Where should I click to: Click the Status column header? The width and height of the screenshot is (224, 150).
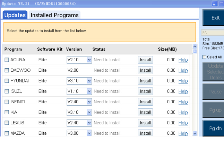(99, 49)
